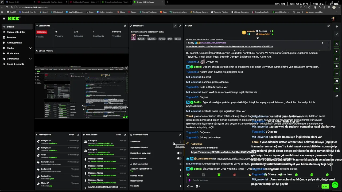342x192 pixels.
Task: Toggle Subscribers-only chat switch
Action: coord(179,153)
